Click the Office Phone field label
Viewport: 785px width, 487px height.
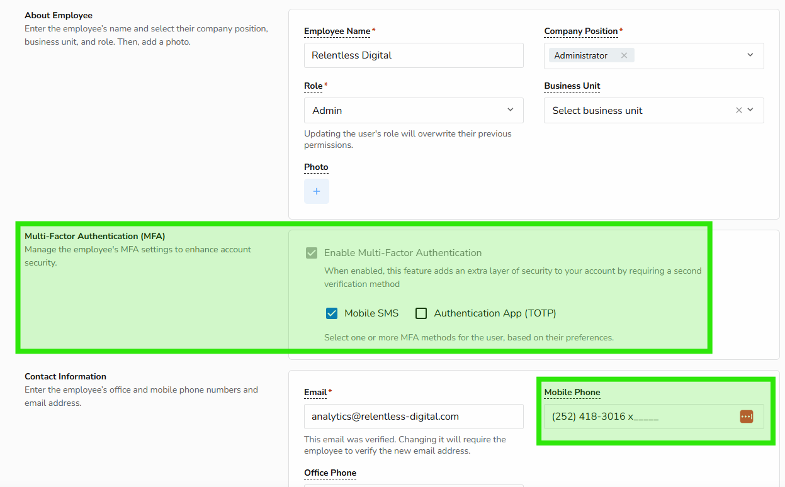pos(330,473)
